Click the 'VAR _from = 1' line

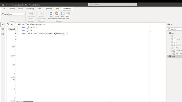tap(29, 27)
